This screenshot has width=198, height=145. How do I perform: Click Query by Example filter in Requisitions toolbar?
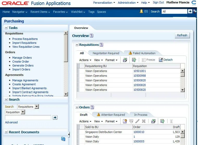pos(134,60)
